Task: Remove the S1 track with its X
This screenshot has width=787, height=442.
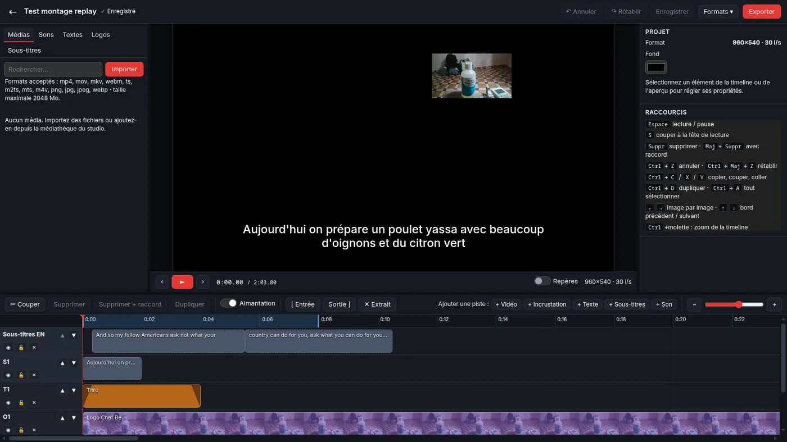Action: pos(34,375)
